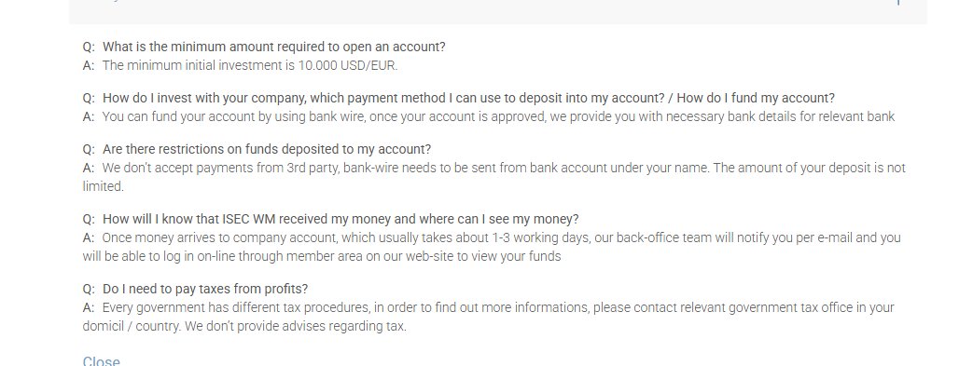Click the Q: label before the minimum amount question
Image resolution: width=959 pixels, height=366 pixels.
tap(90, 47)
